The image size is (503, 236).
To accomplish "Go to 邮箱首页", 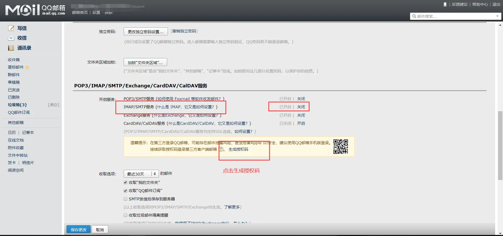I will [x=80, y=13].
